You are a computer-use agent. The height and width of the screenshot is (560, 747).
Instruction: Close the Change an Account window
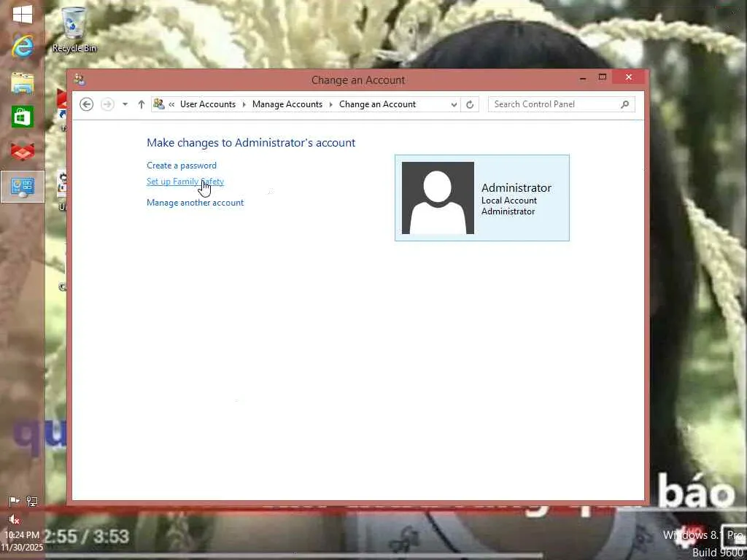click(629, 77)
